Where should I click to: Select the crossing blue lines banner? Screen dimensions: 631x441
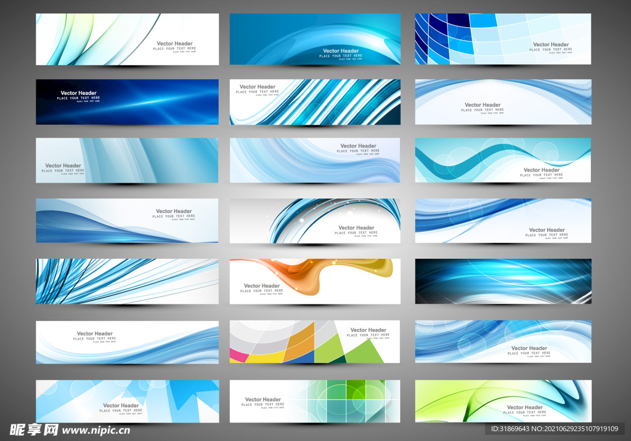127,281
